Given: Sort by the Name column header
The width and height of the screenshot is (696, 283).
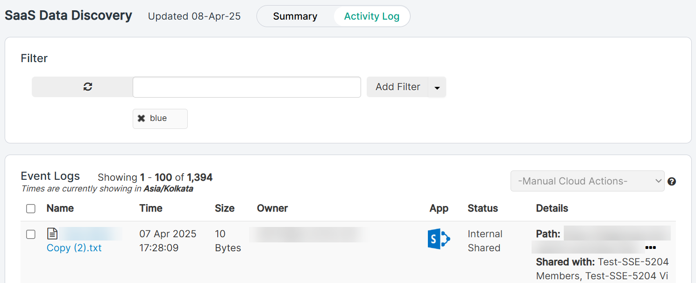Looking at the screenshot, I should pos(60,208).
